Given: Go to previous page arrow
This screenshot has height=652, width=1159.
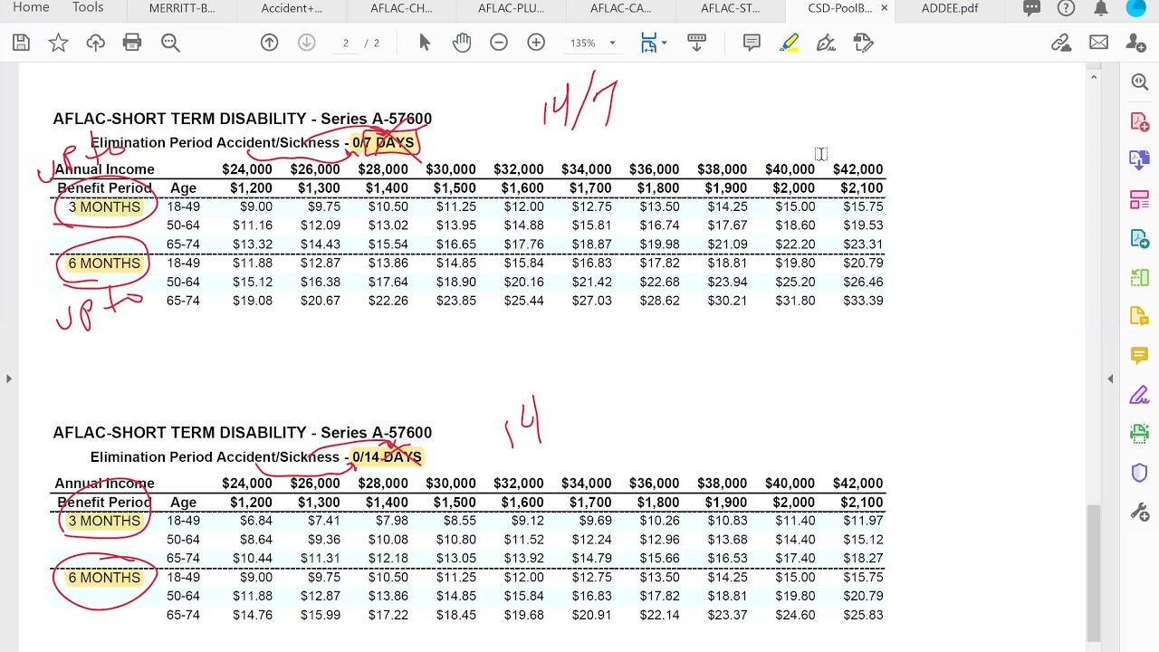Looking at the screenshot, I should [x=269, y=43].
